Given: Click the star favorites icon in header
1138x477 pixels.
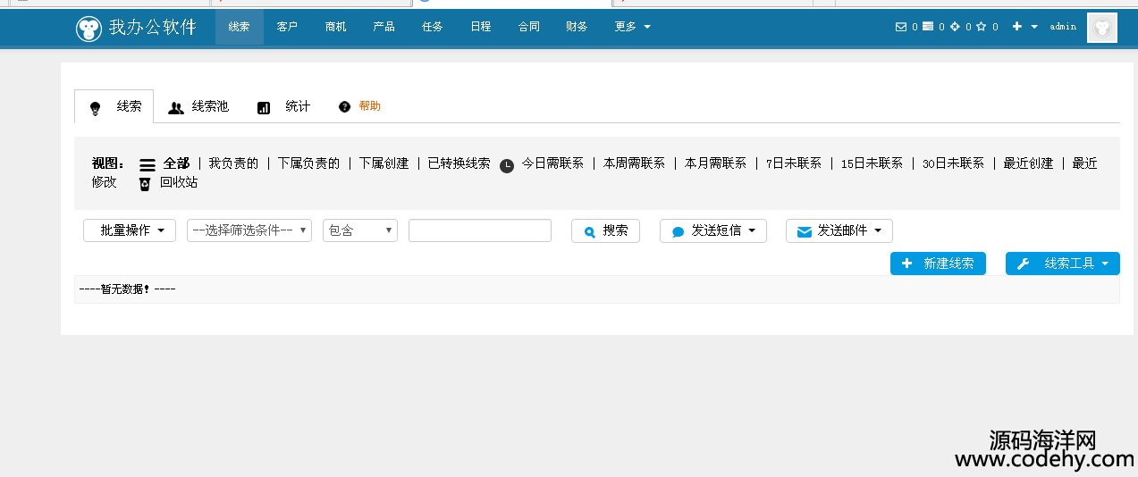Looking at the screenshot, I should (981, 27).
